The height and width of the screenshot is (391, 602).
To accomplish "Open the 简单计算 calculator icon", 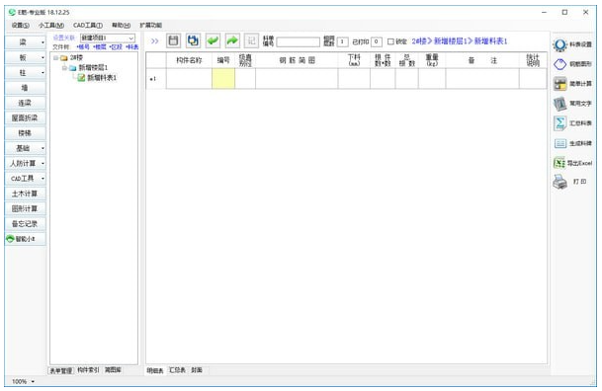I will (x=559, y=84).
